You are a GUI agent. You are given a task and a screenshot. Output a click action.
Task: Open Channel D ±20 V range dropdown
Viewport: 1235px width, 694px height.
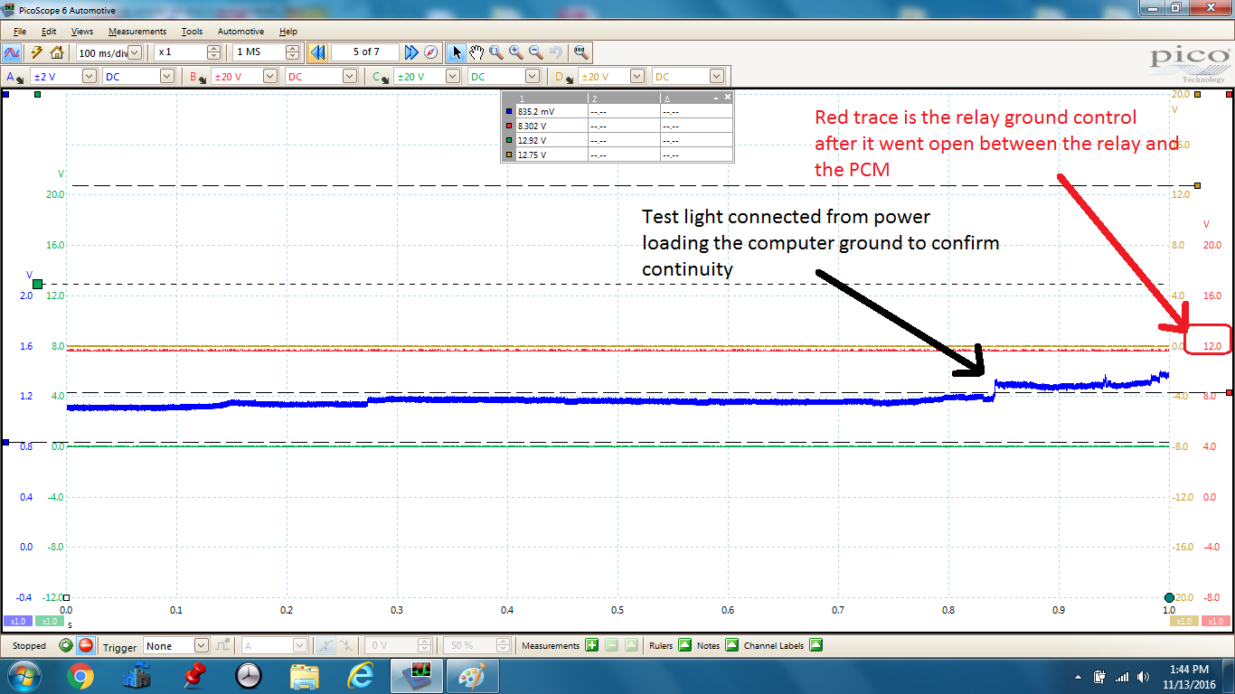click(637, 77)
